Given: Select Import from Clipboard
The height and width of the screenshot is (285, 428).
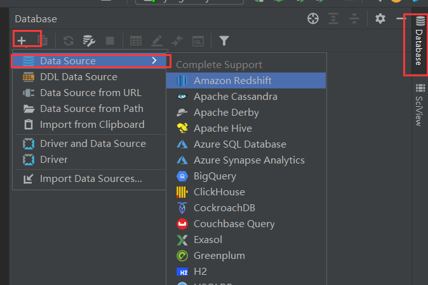Looking at the screenshot, I should [90, 125].
